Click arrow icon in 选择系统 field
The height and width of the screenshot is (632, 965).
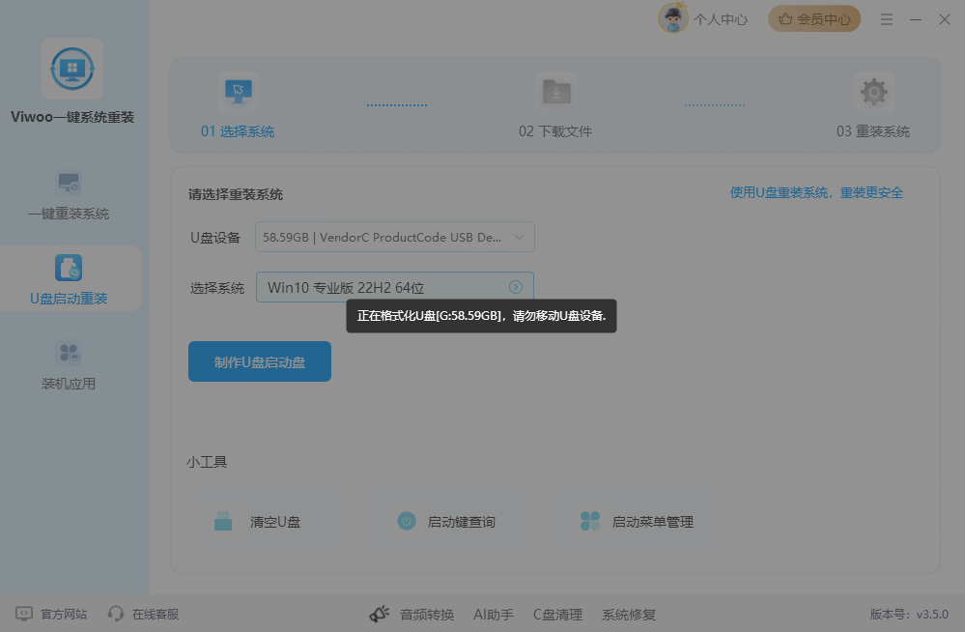516,287
